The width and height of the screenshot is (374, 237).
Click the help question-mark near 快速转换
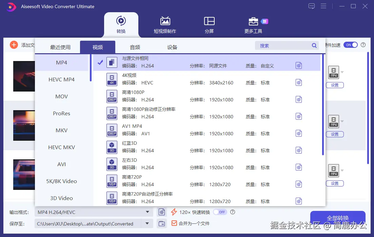coord(233,212)
